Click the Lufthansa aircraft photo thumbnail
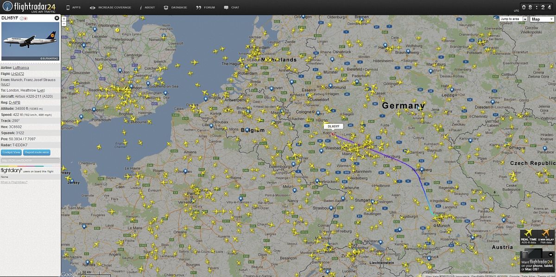Viewport: 556px width, 277px height. pos(31,41)
